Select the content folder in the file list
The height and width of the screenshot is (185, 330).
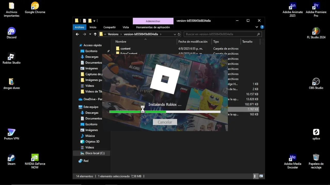click(126, 49)
